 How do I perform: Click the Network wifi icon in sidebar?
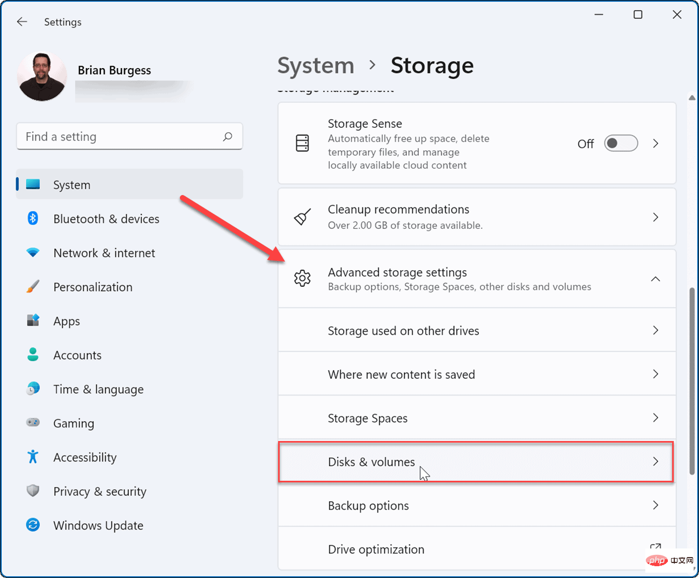click(x=33, y=252)
